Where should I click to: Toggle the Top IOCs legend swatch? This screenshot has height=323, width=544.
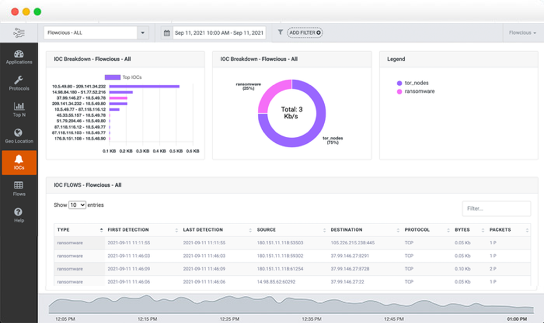pos(113,77)
